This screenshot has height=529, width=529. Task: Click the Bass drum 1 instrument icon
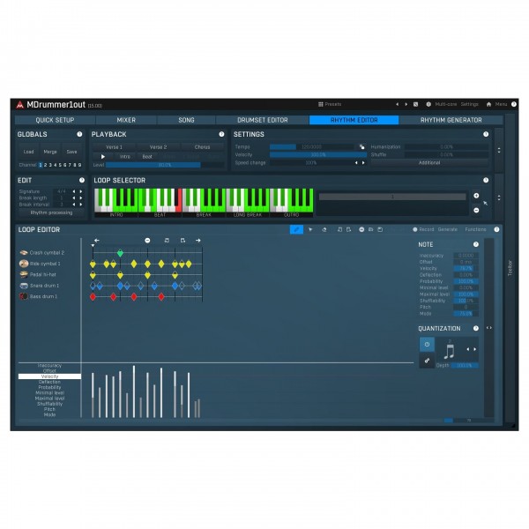(24, 296)
